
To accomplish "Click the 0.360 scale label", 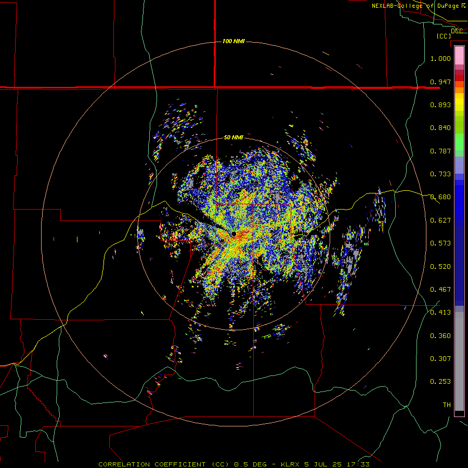I will pyautogui.click(x=440, y=336).
